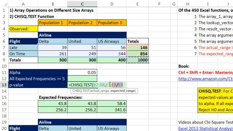Screen dimensions: 233x131
Task: Select the Delta cell in row 6
Action: pos(53,41)
